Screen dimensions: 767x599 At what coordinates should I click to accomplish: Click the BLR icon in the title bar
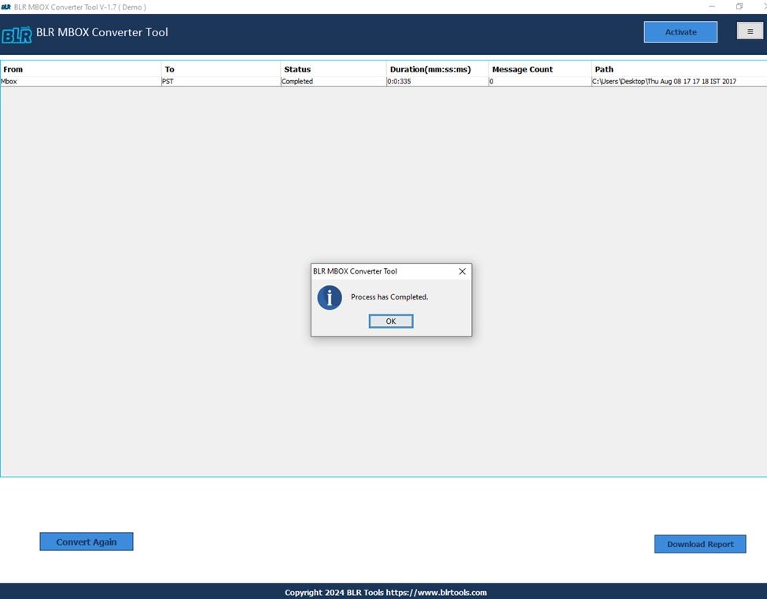pyautogui.click(x=7, y=6)
